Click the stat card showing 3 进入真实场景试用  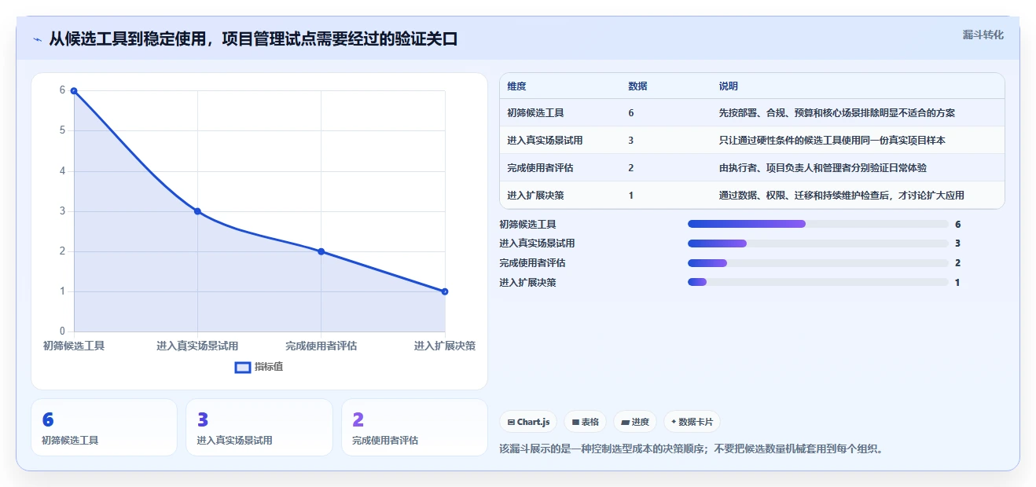259,427
